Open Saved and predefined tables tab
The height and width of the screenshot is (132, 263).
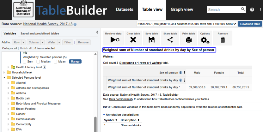[40, 33]
